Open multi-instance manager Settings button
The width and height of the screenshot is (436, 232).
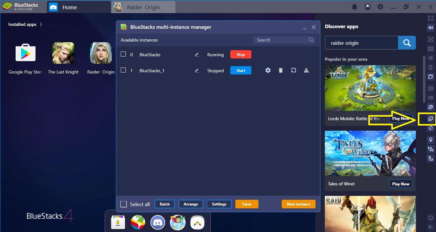tap(219, 204)
